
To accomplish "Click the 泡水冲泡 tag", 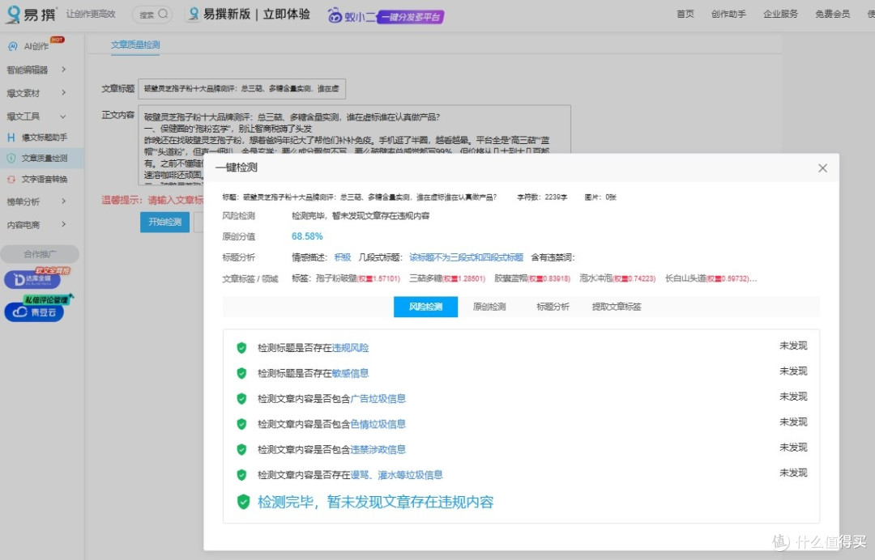I will click(x=617, y=278).
